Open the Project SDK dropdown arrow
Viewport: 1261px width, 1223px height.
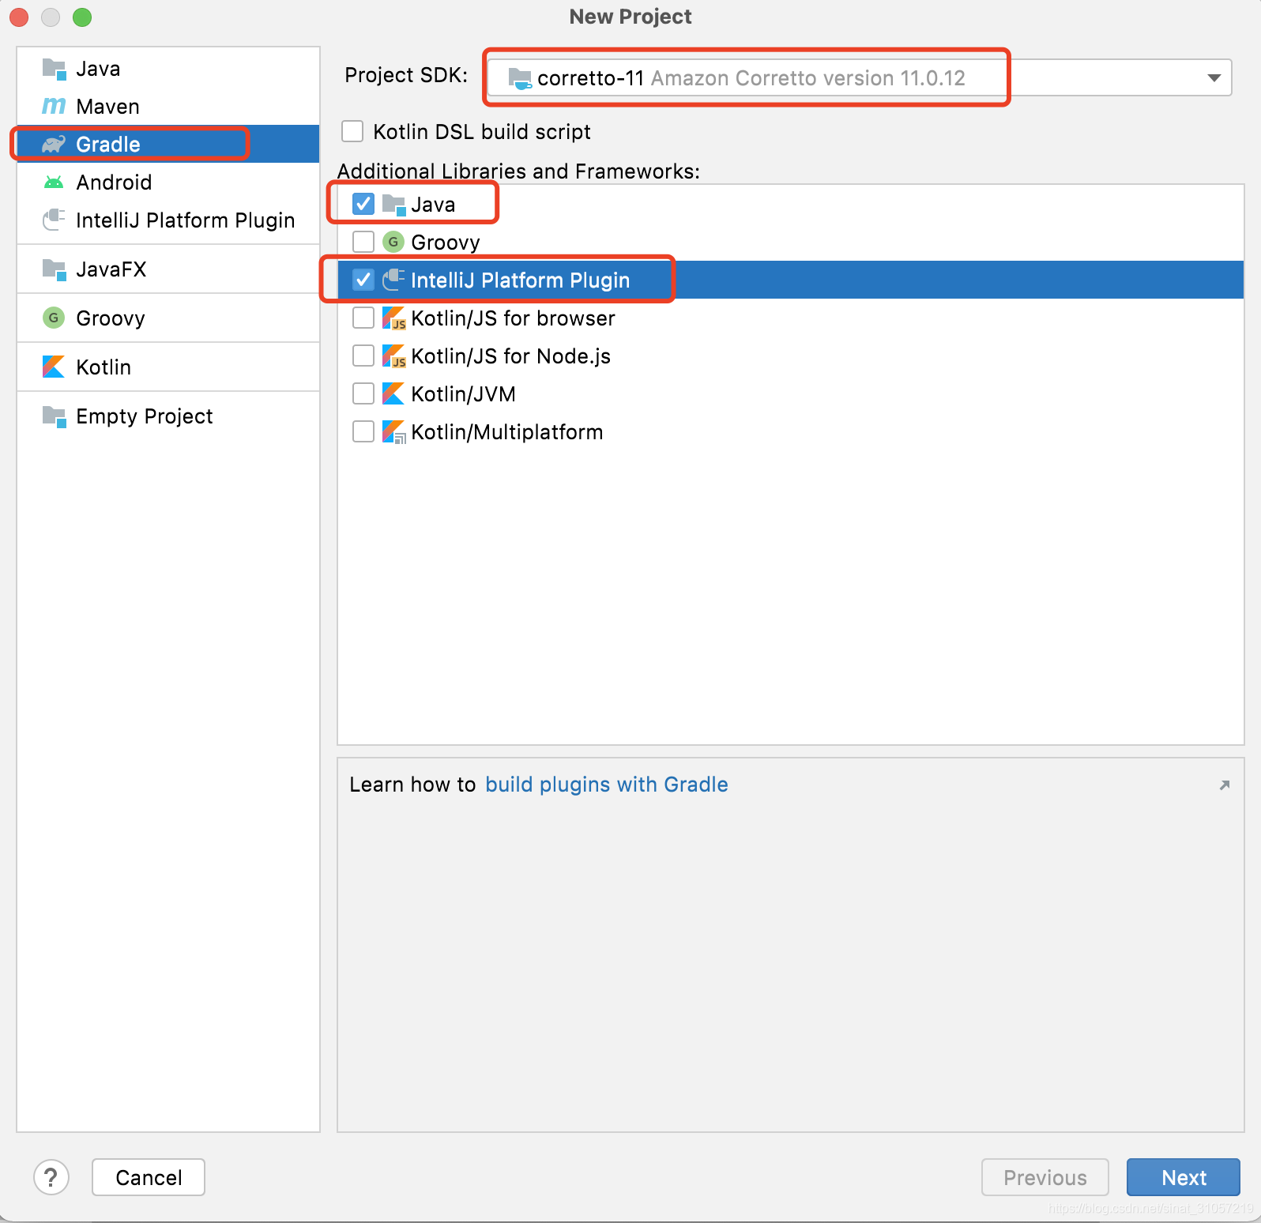coord(1214,78)
